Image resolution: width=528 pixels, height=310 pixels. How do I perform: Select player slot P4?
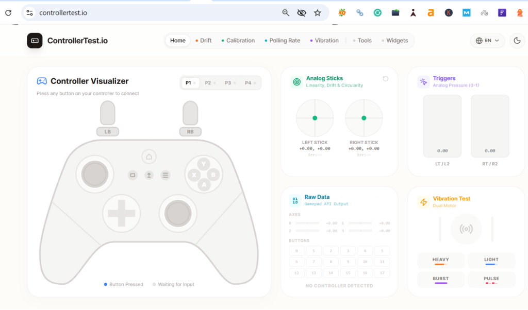point(250,83)
